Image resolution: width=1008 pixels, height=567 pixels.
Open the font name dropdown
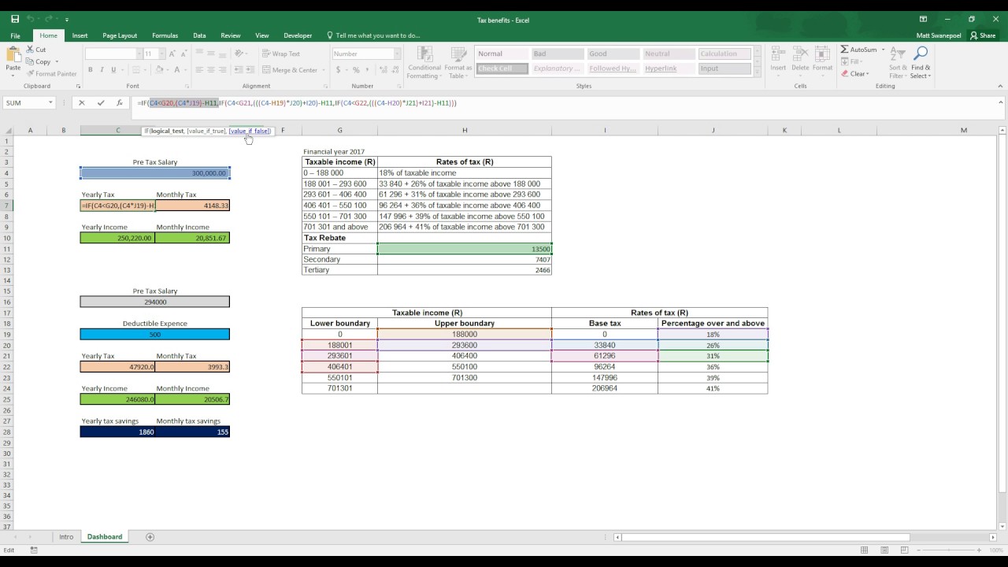click(139, 54)
